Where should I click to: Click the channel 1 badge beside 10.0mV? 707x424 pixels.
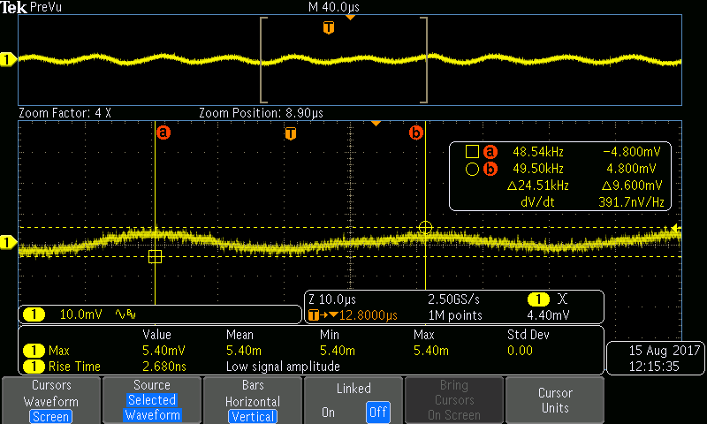tap(34, 314)
